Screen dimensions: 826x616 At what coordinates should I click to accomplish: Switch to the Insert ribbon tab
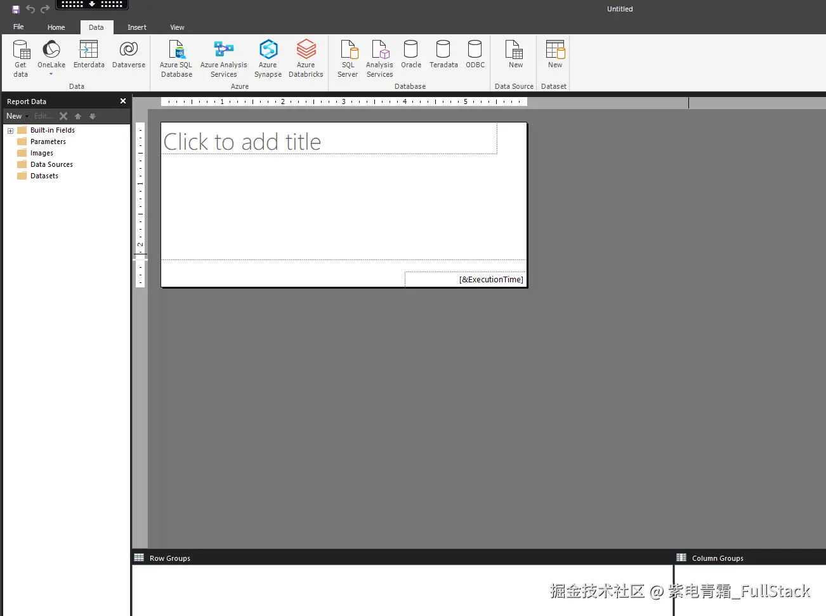tap(137, 27)
